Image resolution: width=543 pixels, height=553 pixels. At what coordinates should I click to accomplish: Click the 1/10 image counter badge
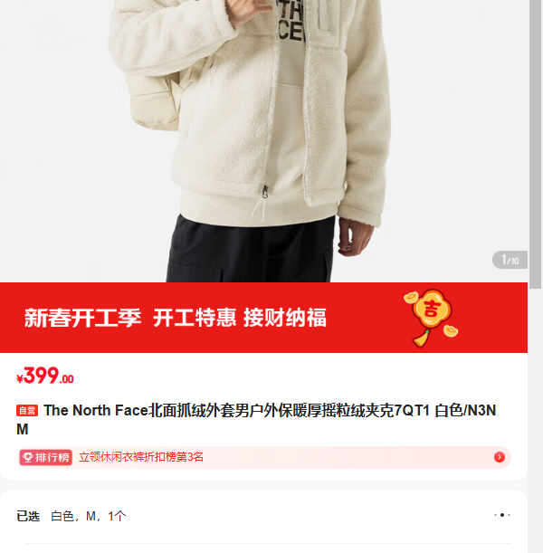(510, 261)
